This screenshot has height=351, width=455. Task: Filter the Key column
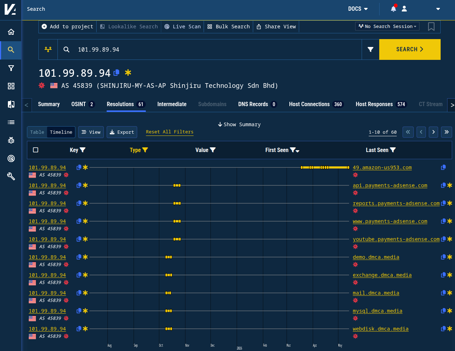[83, 150]
